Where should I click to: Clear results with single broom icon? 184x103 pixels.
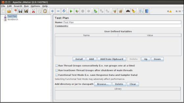(x=115, y=11)
